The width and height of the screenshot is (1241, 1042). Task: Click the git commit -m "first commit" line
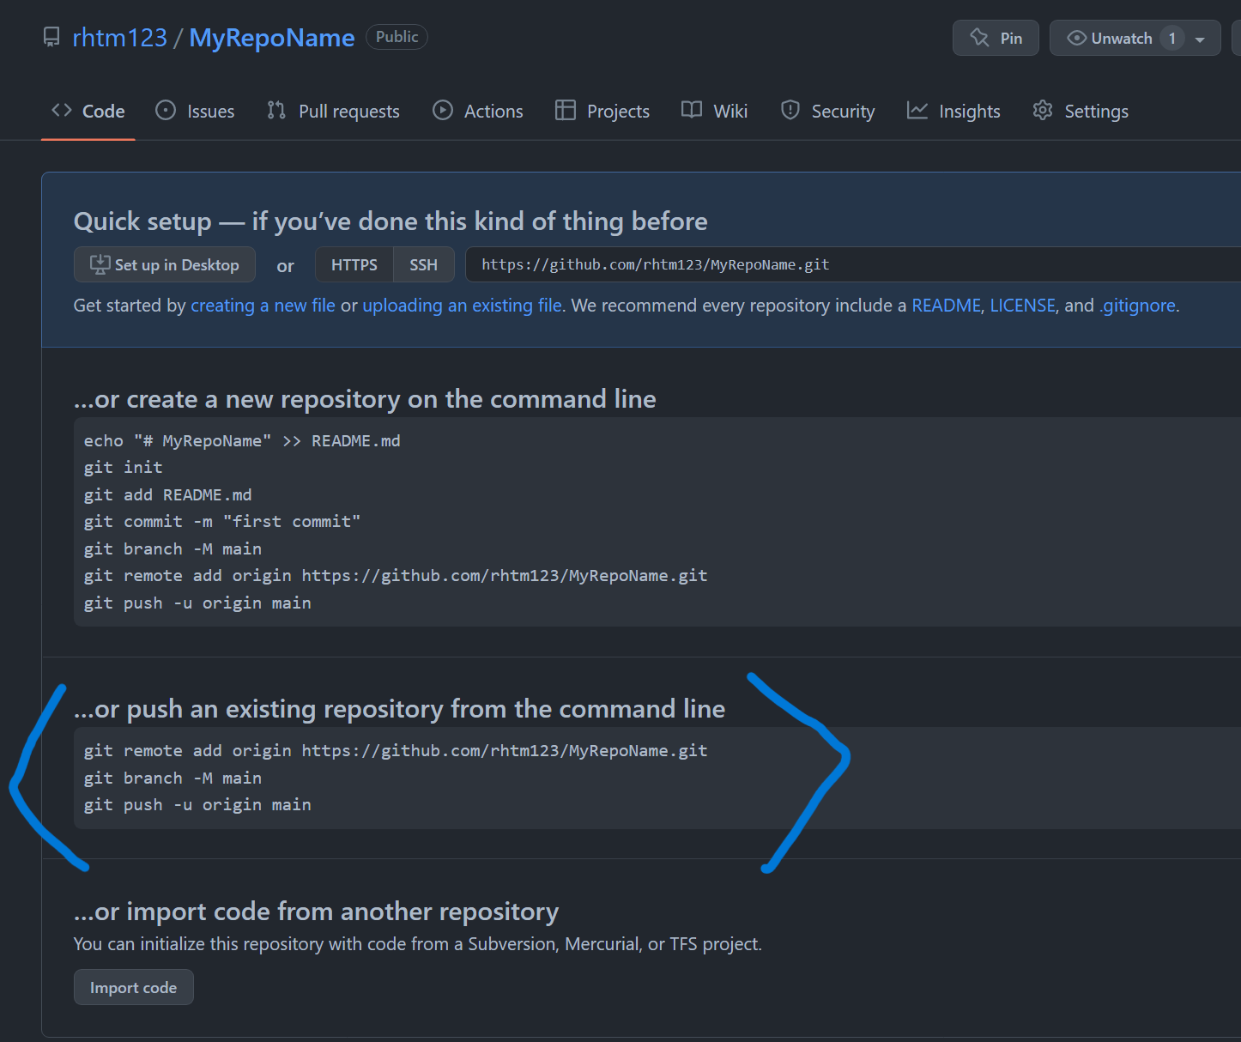pyautogui.click(x=222, y=522)
